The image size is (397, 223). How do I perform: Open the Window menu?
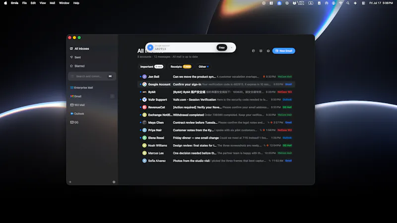point(64,3)
